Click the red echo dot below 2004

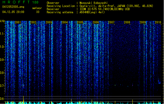(71, 85)
